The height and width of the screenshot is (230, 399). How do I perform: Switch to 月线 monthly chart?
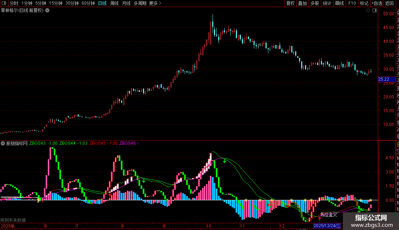126,3
